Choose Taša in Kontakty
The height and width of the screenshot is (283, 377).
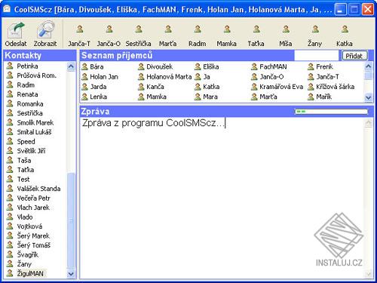tap(19, 161)
